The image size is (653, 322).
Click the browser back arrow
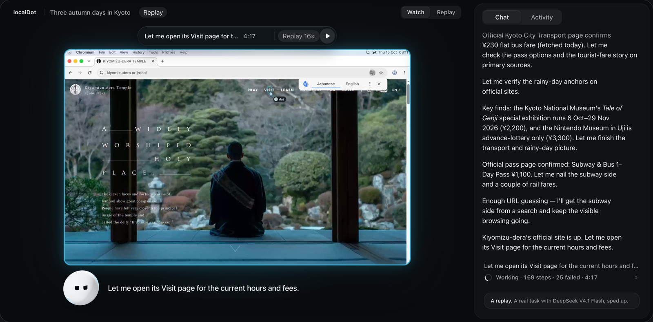(70, 73)
